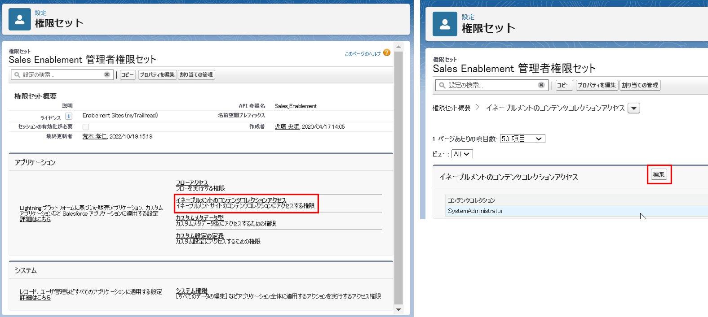The height and width of the screenshot is (317, 708).
Task: Click the scrollbar down arrow in left window
Action: pyautogui.click(x=398, y=309)
